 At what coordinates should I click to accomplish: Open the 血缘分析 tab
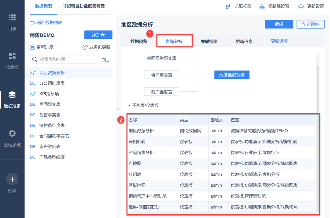[x=174, y=42]
